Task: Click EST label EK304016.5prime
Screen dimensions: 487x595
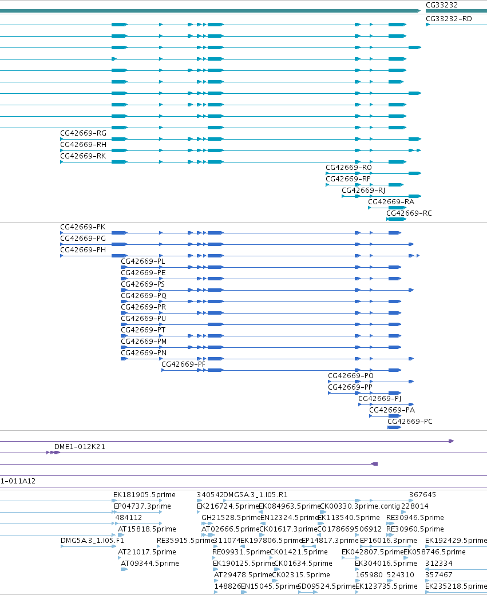Action: [x=386, y=564]
